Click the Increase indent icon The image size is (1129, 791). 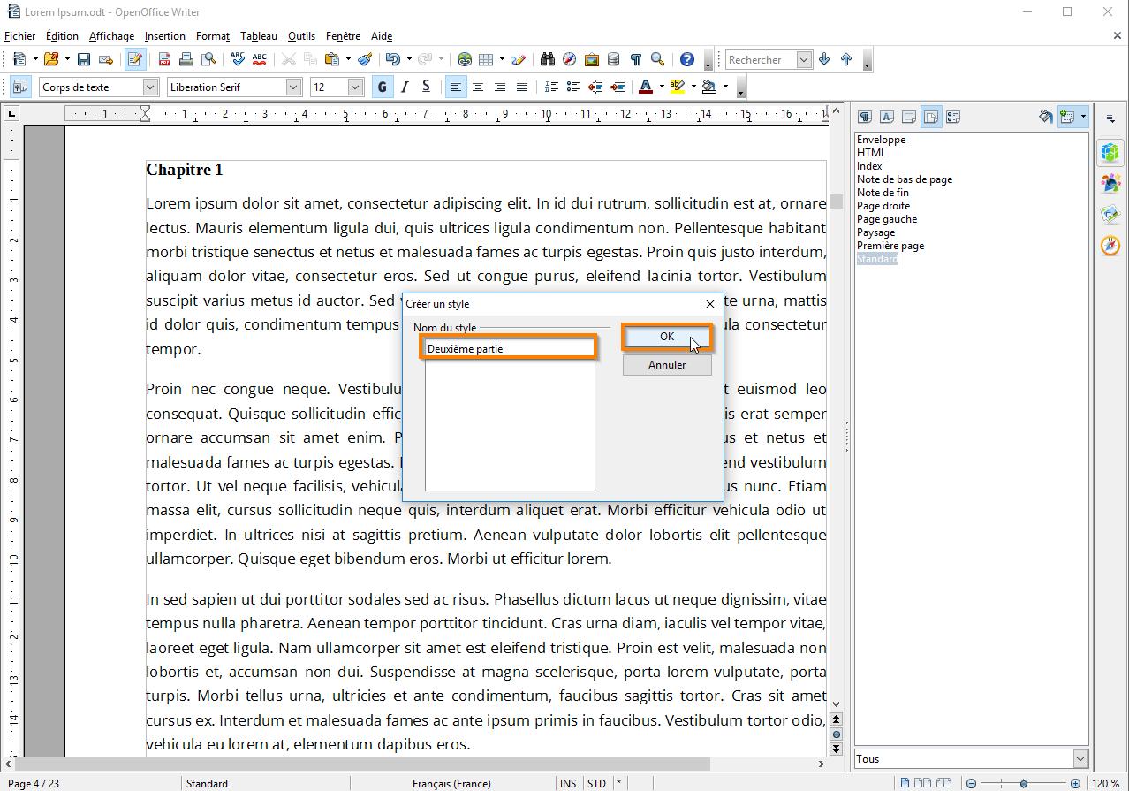click(618, 87)
